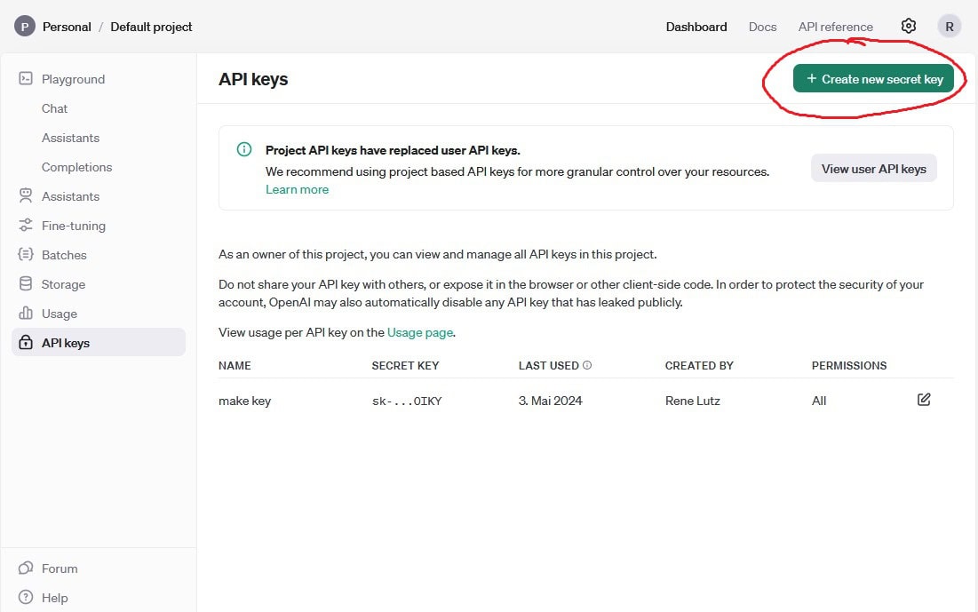Open Help at the bottom of the sidebar
Image resolution: width=978 pixels, height=612 pixels.
coord(53,598)
